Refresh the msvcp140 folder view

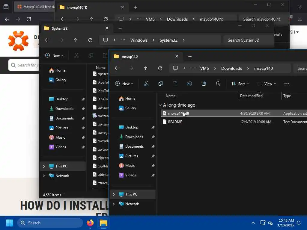[x=160, y=68]
